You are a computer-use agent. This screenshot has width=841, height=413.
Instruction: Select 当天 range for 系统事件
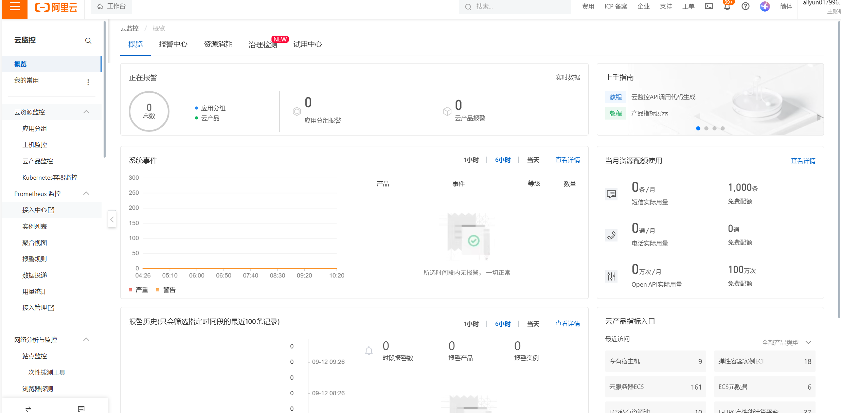533,160
